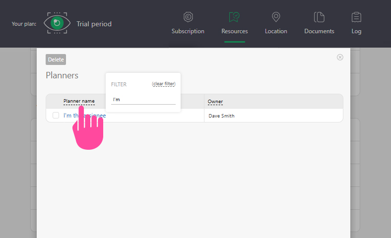Go to the Documents tab
The image size is (391, 238).
(319, 23)
